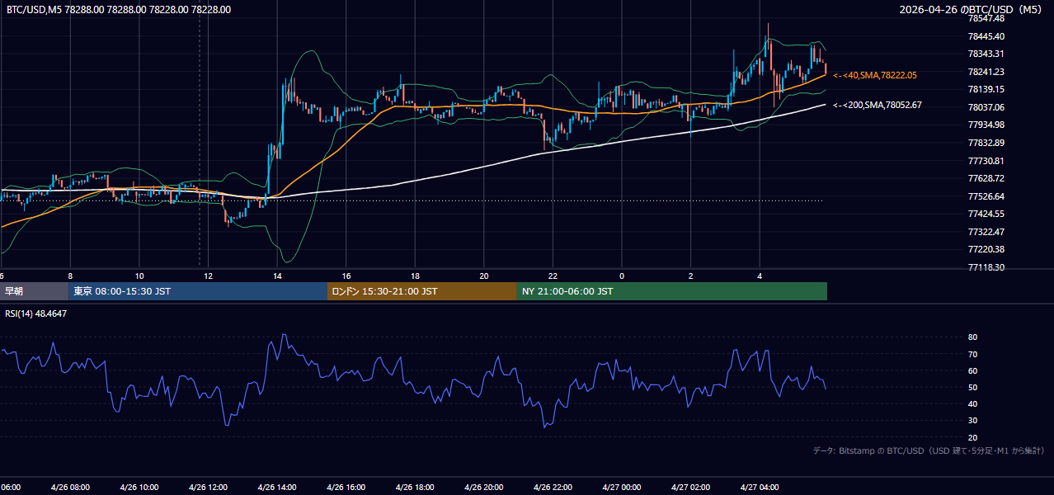Click the bottom date label 4/26 22:00
The image size is (1054, 495).
[553, 487]
